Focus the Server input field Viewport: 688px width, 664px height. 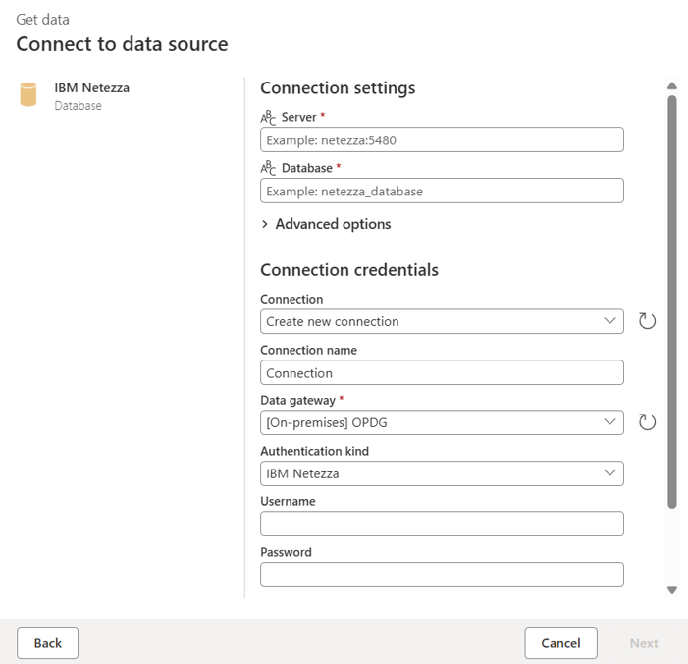pos(442,139)
